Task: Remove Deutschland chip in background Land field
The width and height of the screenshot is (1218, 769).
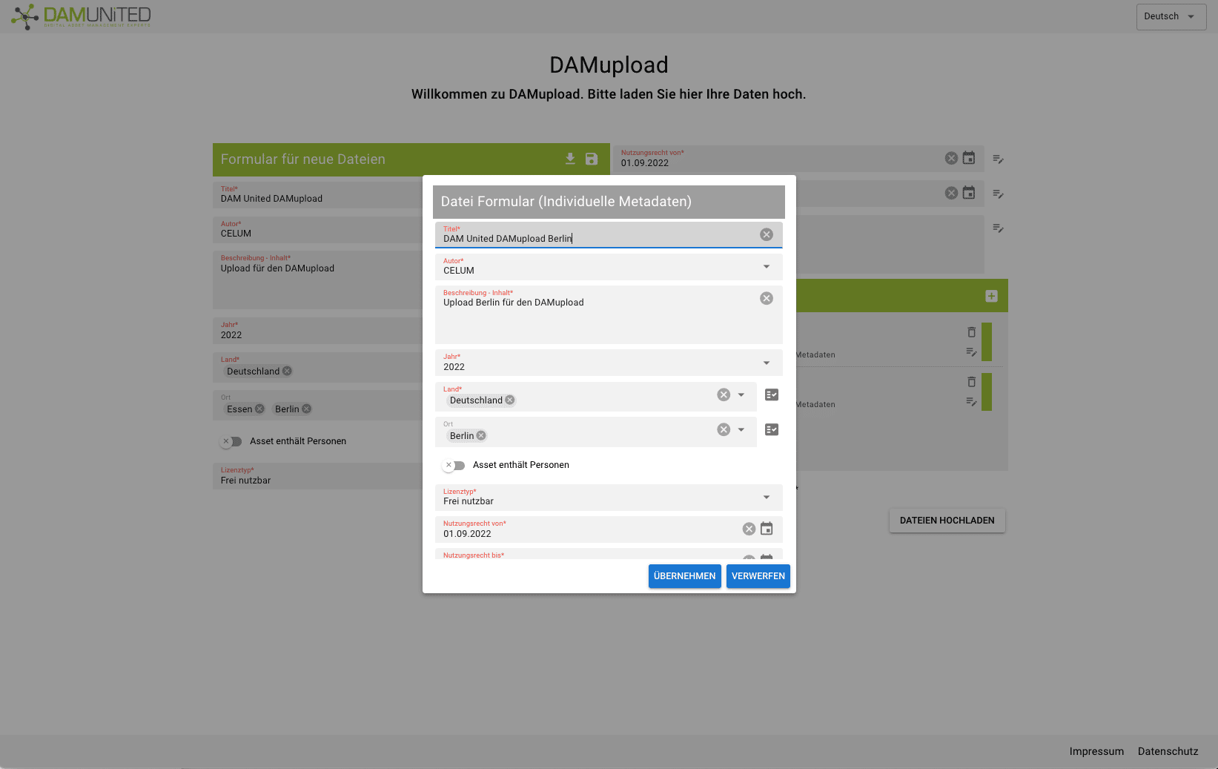Action: tap(287, 372)
